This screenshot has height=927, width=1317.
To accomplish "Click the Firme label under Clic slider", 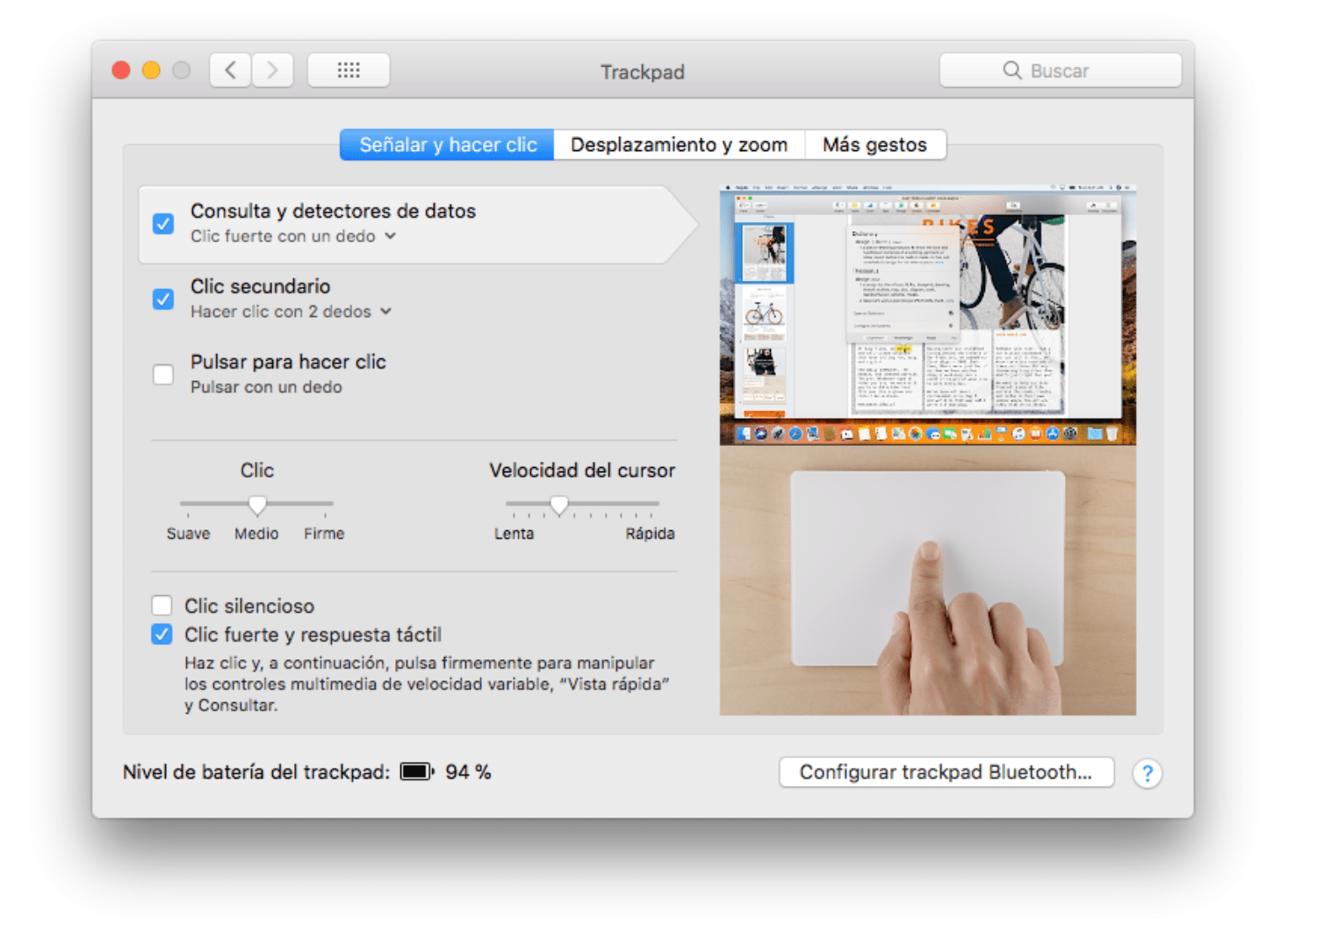I will coord(324,534).
